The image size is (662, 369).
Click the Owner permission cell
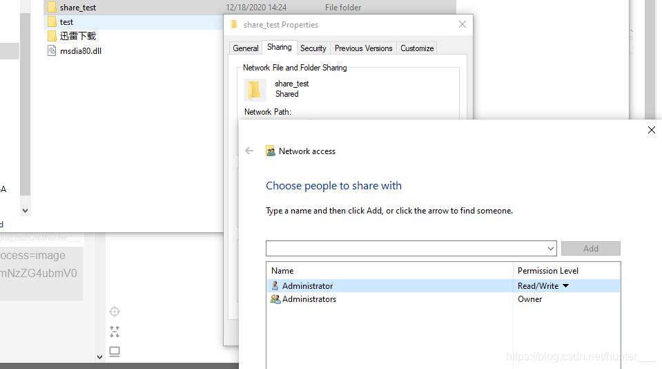530,299
